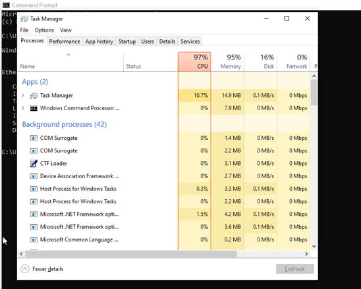Click the first COM Surrogate process icon
The height and width of the screenshot is (289, 361).
(34, 138)
